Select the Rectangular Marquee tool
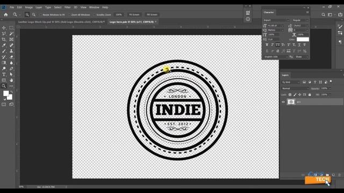The height and width of the screenshot is (193, 344). 11,28
